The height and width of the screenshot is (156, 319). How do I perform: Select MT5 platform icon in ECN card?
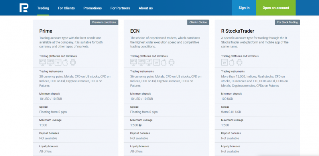point(141,62)
